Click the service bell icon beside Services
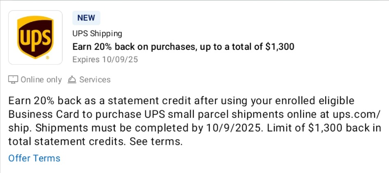 pyautogui.click(x=72, y=80)
